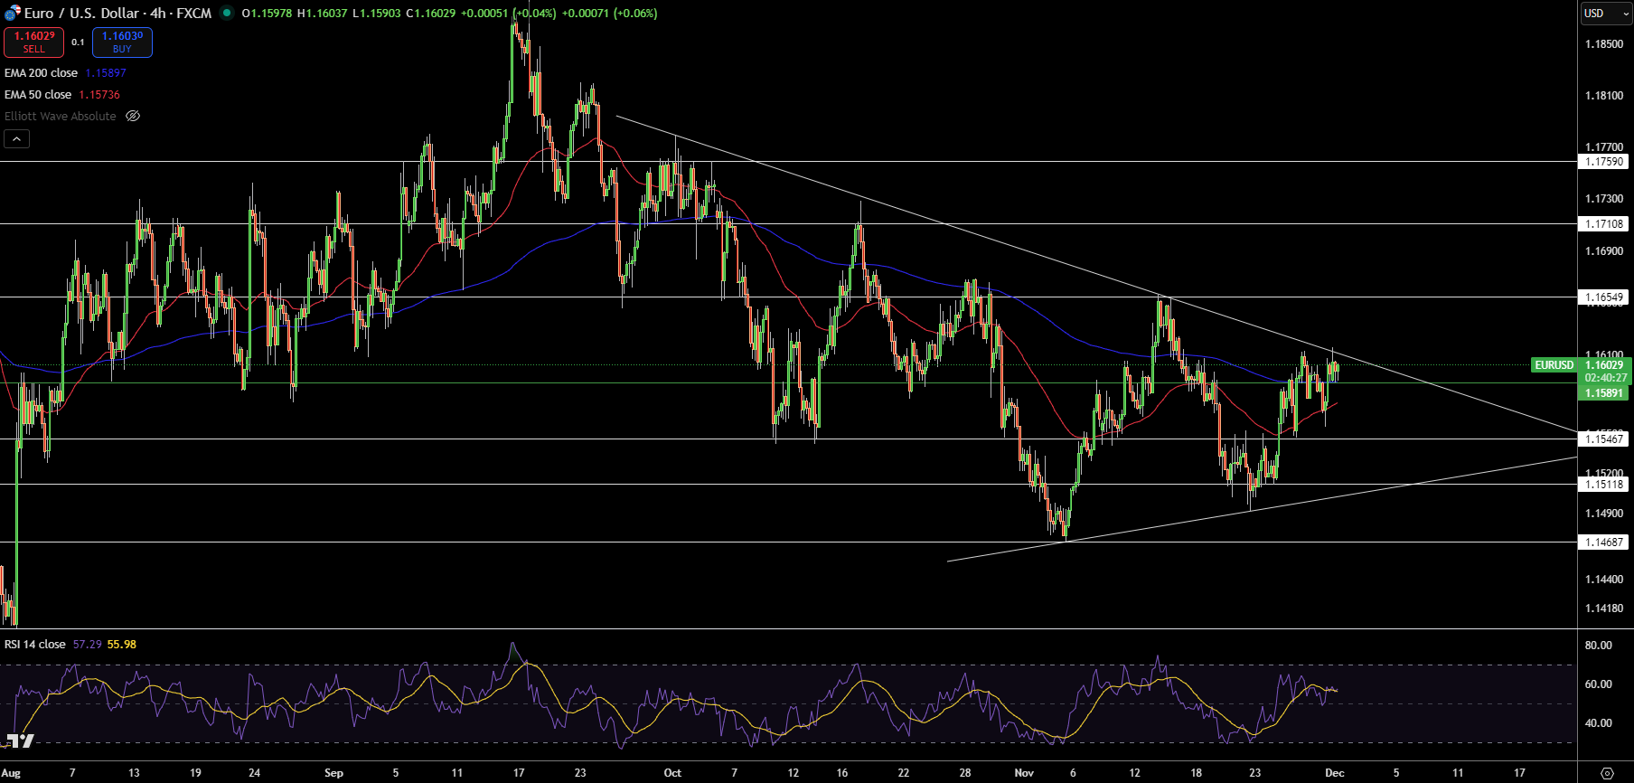
Task: Click the 0.1 spread value
Action: [78, 42]
